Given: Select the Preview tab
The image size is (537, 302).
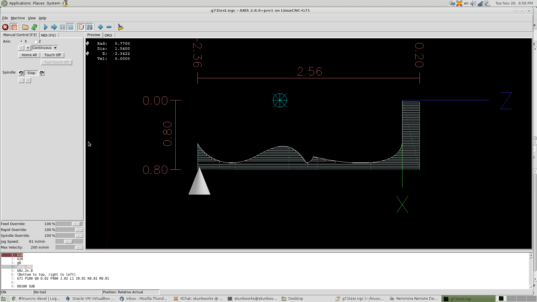Looking at the screenshot, I should point(93,35).
